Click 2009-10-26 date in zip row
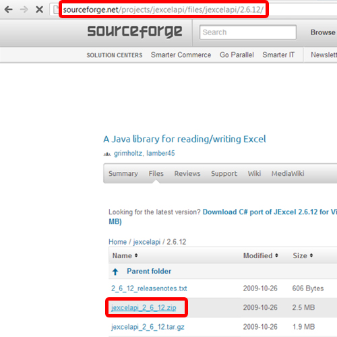 pos(260,307)
